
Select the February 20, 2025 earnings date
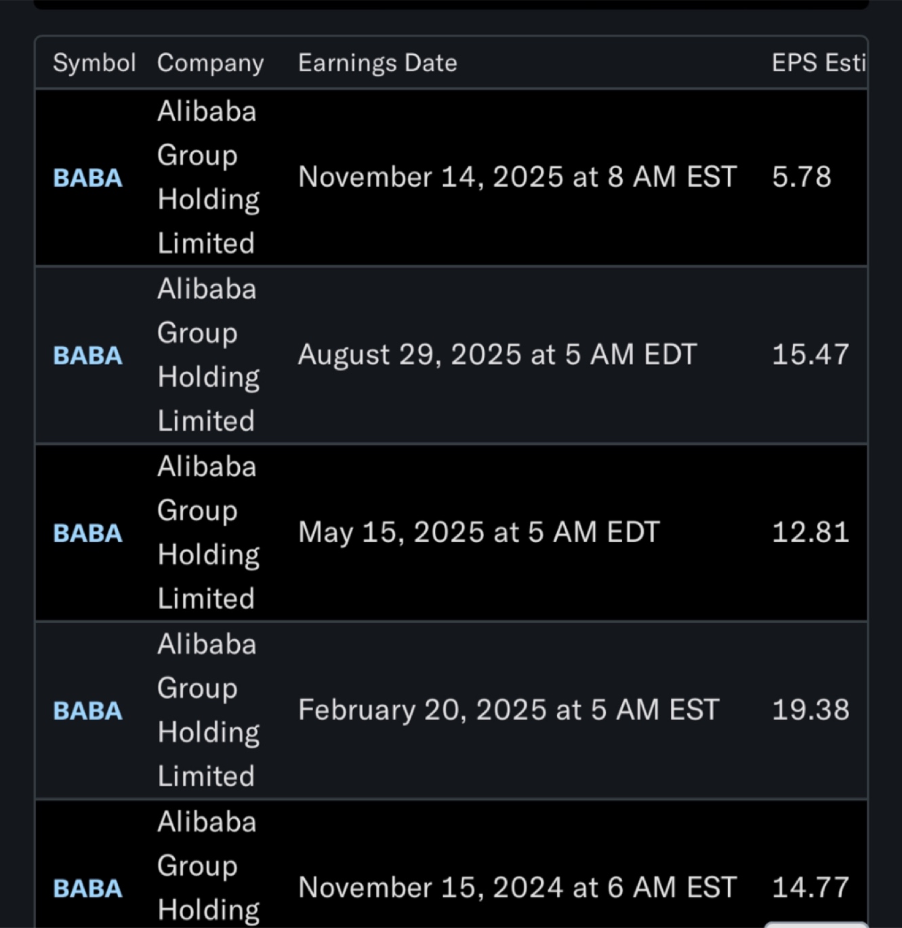click(508, 710)
